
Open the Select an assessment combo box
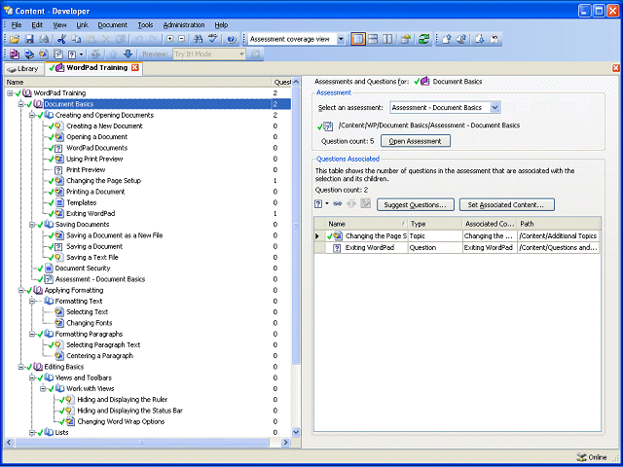pyautogui.click(x=445, y=107)
